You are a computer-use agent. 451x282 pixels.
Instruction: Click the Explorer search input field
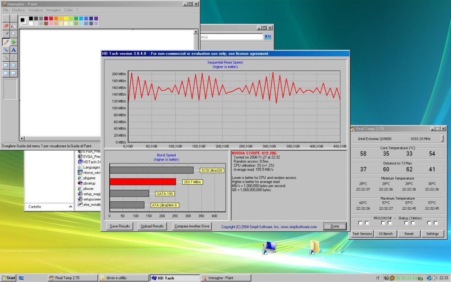pos(232,37)
